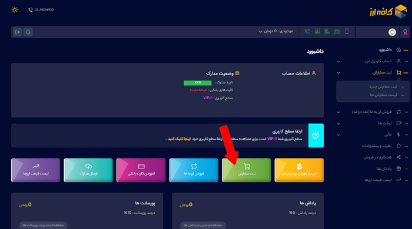Click the پاداش ها card title
Viewport: 412px width, 229px height.
pyautogui.click(x=308, y=203)
